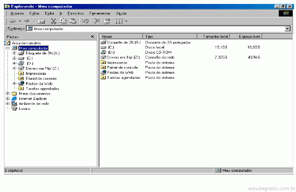Click the Paste clipboard icon
The height and width of the screenshot is (192, 296).
[73, 21]
